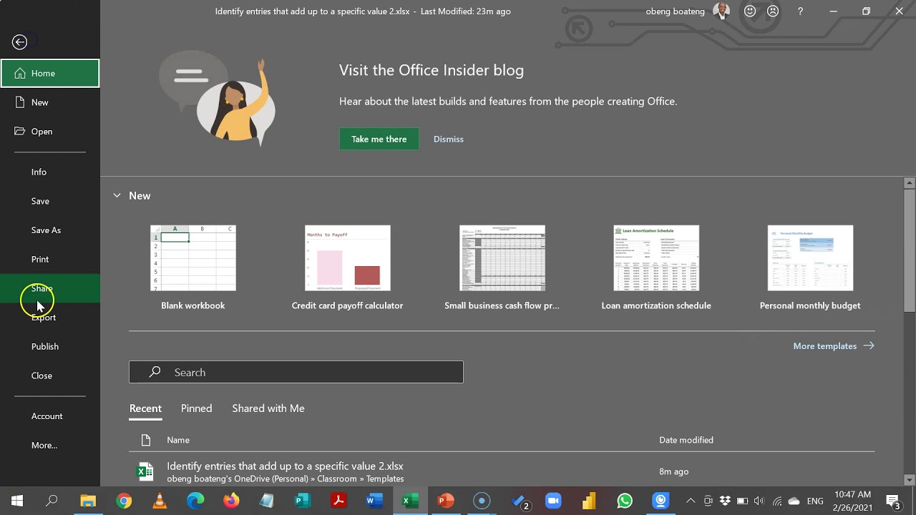
Task: Open Microsoft Publisher in the taskbar
Action: coord(303,501)
